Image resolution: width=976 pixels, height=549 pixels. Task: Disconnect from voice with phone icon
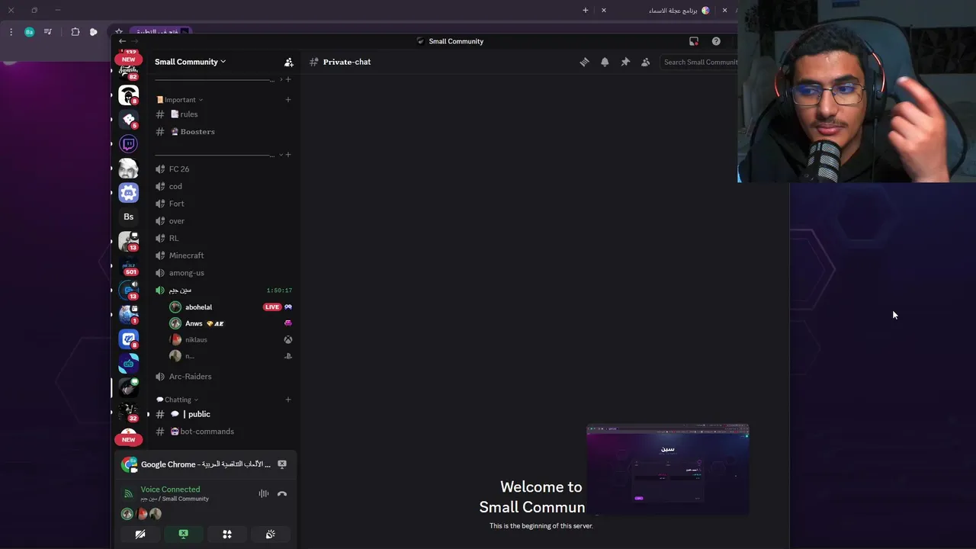click(x=282, y=493)
